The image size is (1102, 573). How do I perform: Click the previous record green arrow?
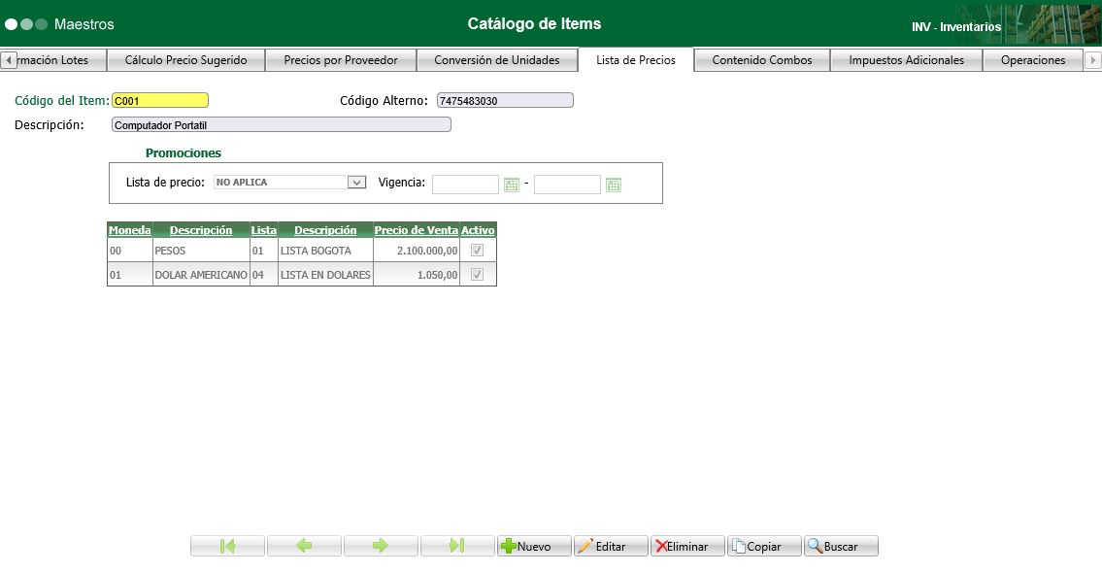(x=303, y=545)
